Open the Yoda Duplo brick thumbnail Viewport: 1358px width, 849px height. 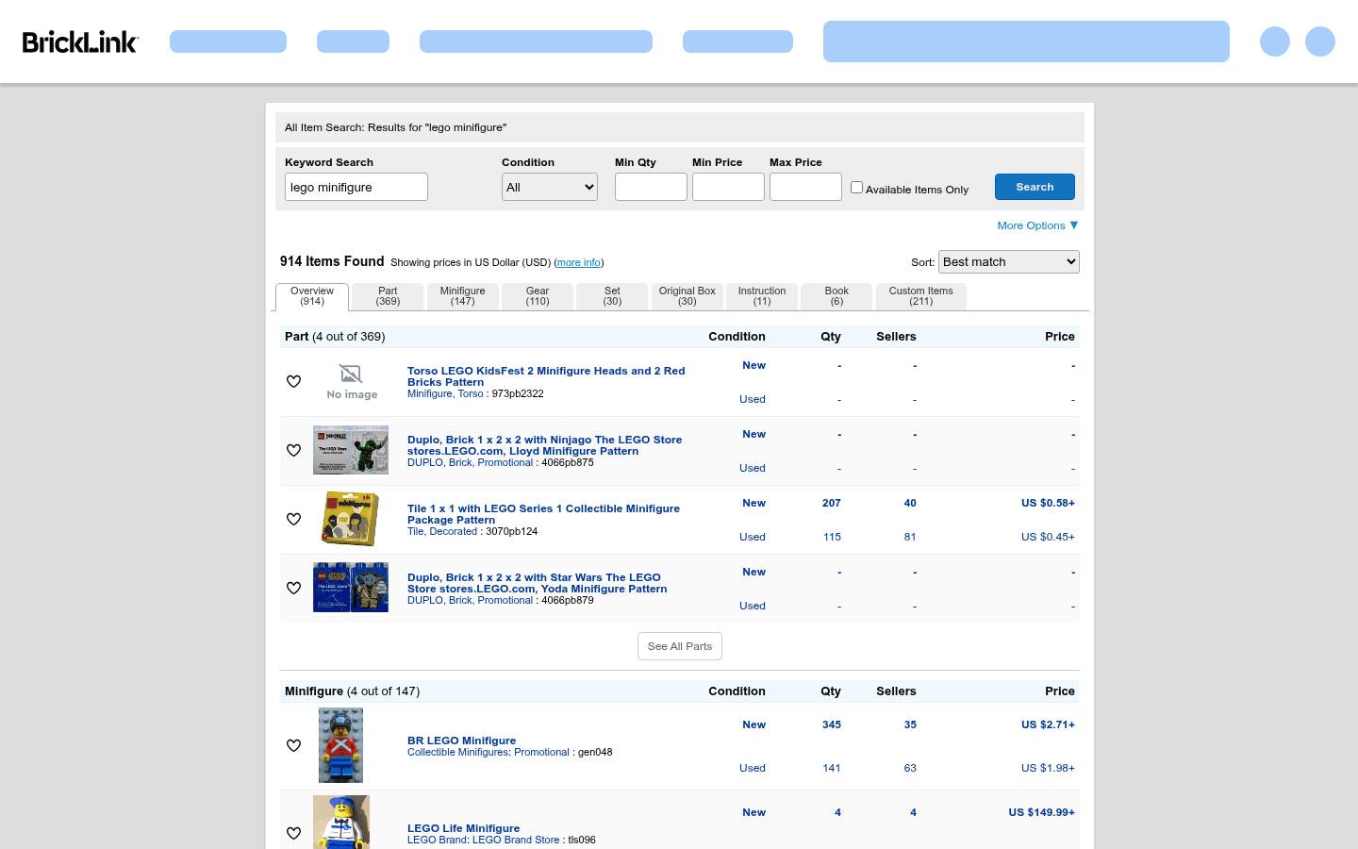coord(351,588)
